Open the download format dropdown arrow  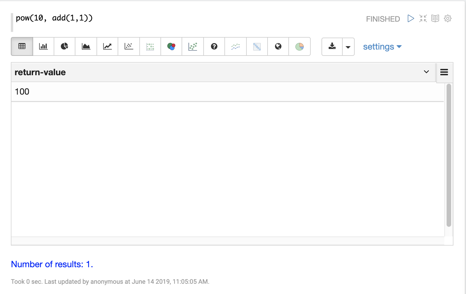[348, 47]
